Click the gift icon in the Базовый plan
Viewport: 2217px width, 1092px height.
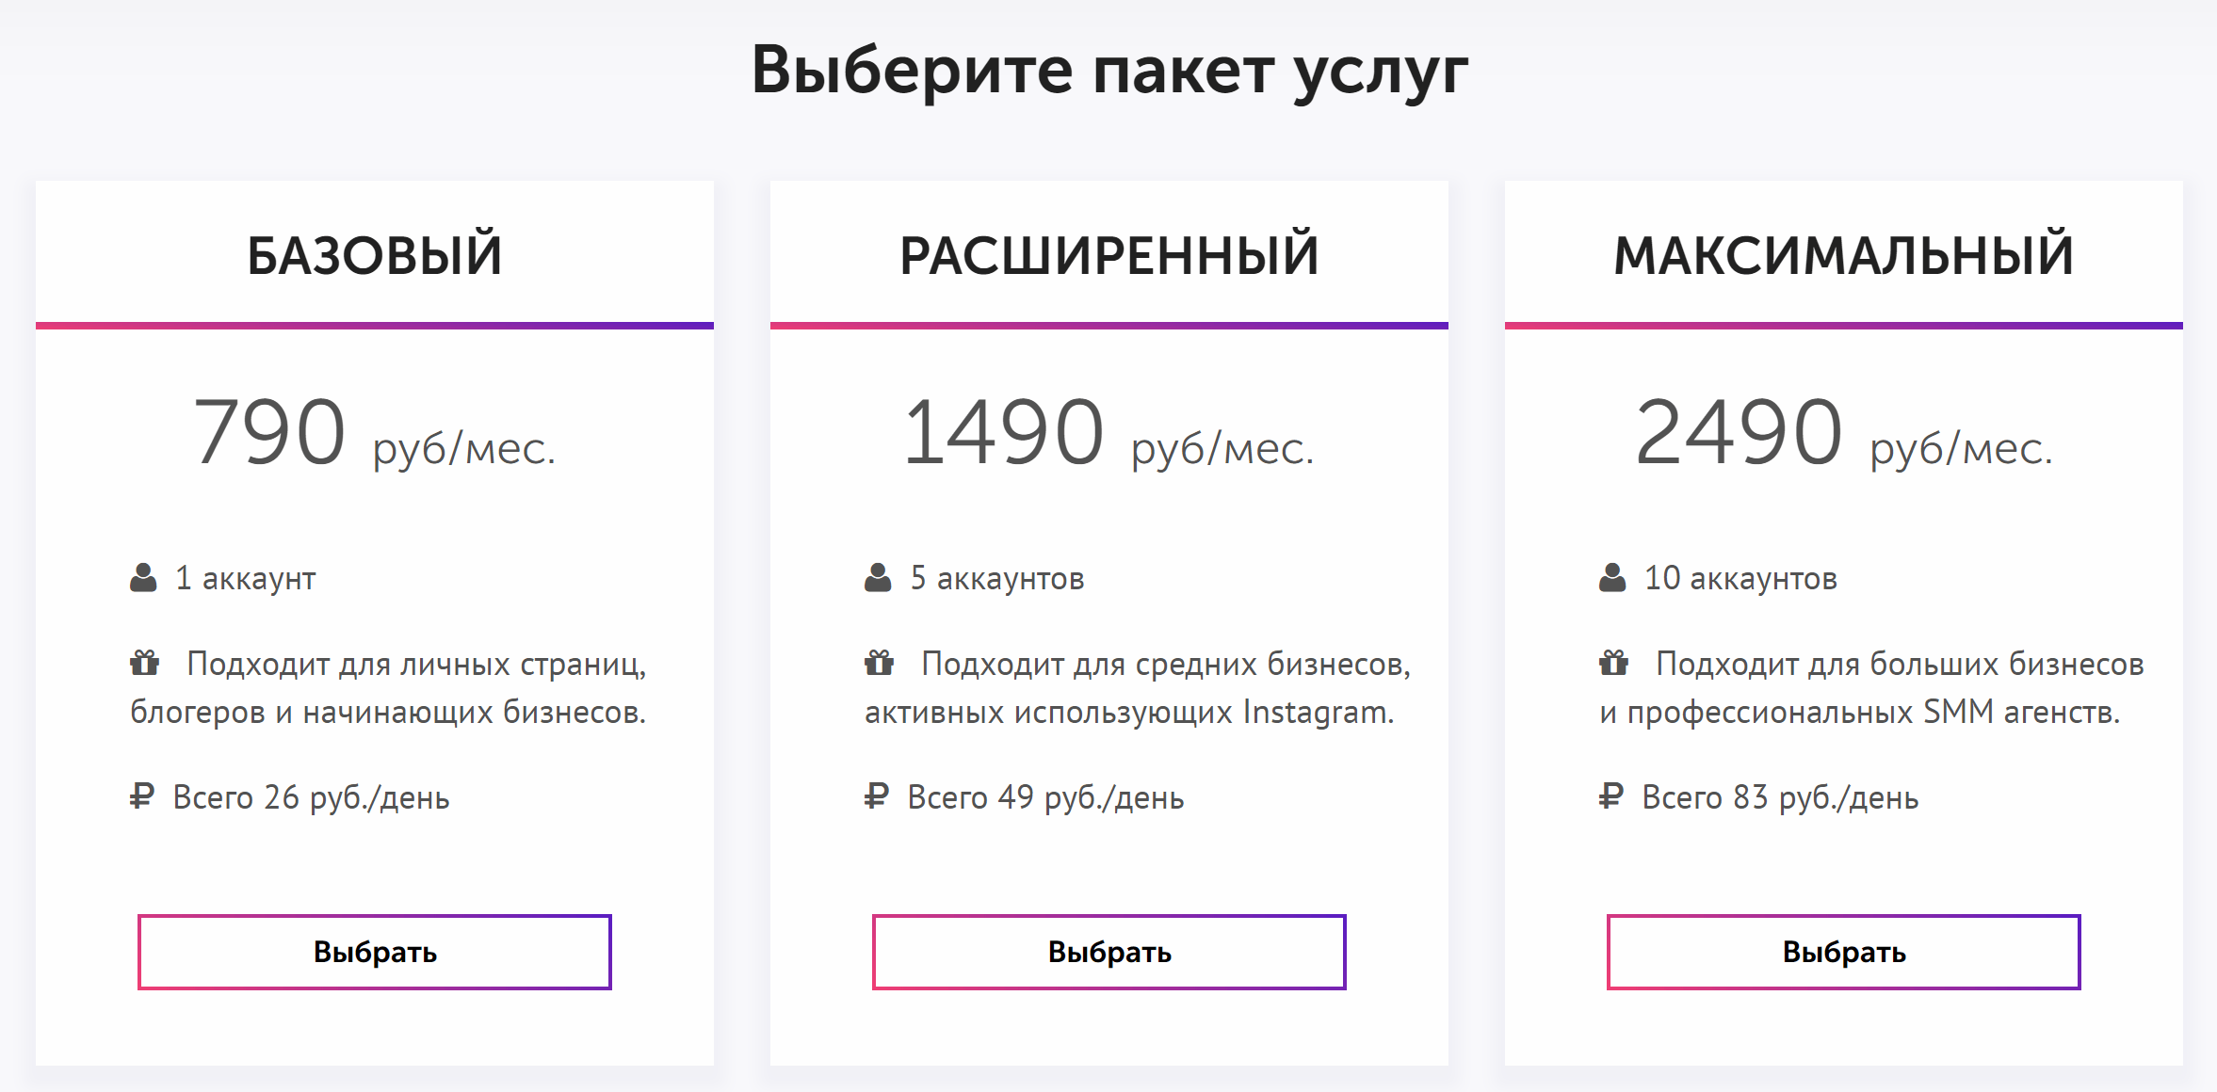click(x=144, y=664)
